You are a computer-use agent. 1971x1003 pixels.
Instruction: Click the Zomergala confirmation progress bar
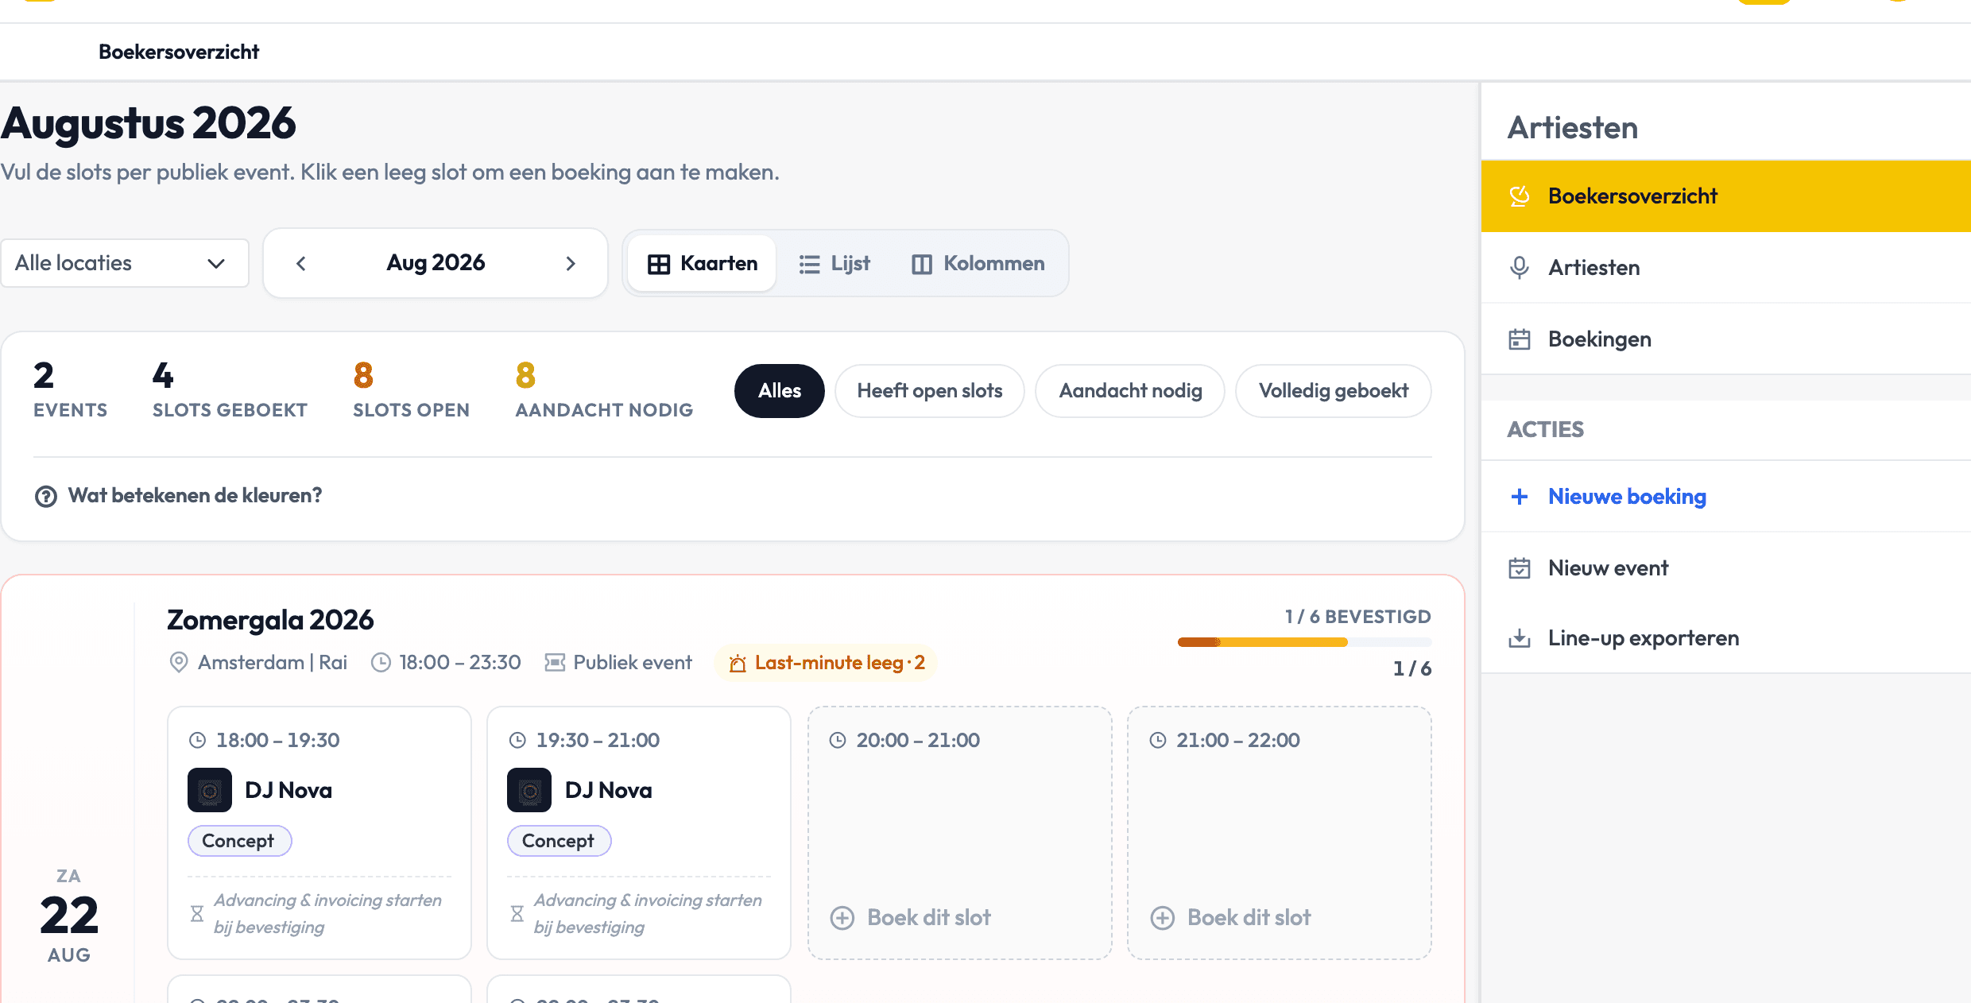(x=1304, y=642)
